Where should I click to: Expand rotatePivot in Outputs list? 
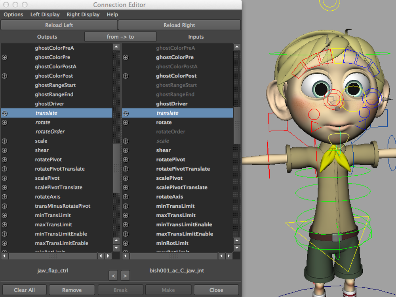coord(4,160)
